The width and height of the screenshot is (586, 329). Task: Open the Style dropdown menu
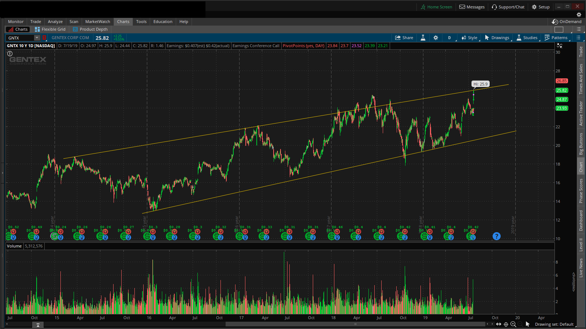click(469, 38)
